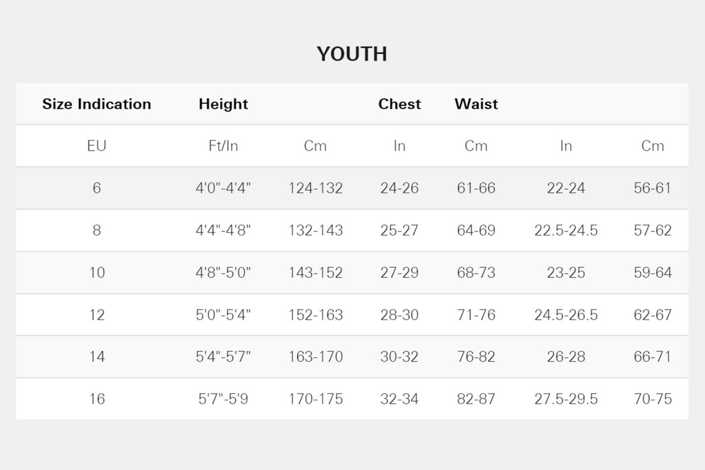This screenshot has width=705, height=470.
Task: Select EU size 12 cell
Action: pos(97,315)
